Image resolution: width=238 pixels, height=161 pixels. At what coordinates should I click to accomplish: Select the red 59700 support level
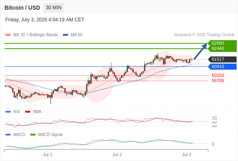[x=218, y=80]
